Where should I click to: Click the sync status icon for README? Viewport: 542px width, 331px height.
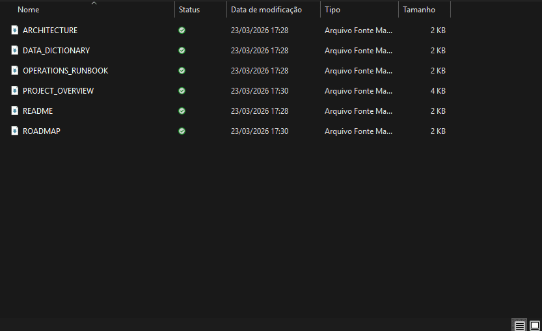pos(182,111)
